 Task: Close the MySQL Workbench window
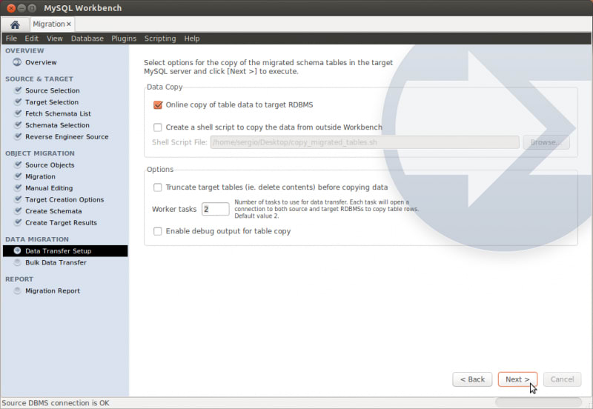11,8
